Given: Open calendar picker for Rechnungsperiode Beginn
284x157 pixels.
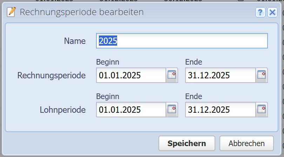Looking at the screenshot, I should coord(172,75).
